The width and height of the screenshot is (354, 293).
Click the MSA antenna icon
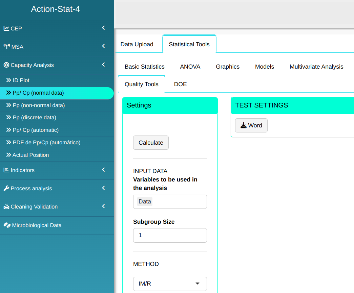pyautogui.click(x=6, y=47)
